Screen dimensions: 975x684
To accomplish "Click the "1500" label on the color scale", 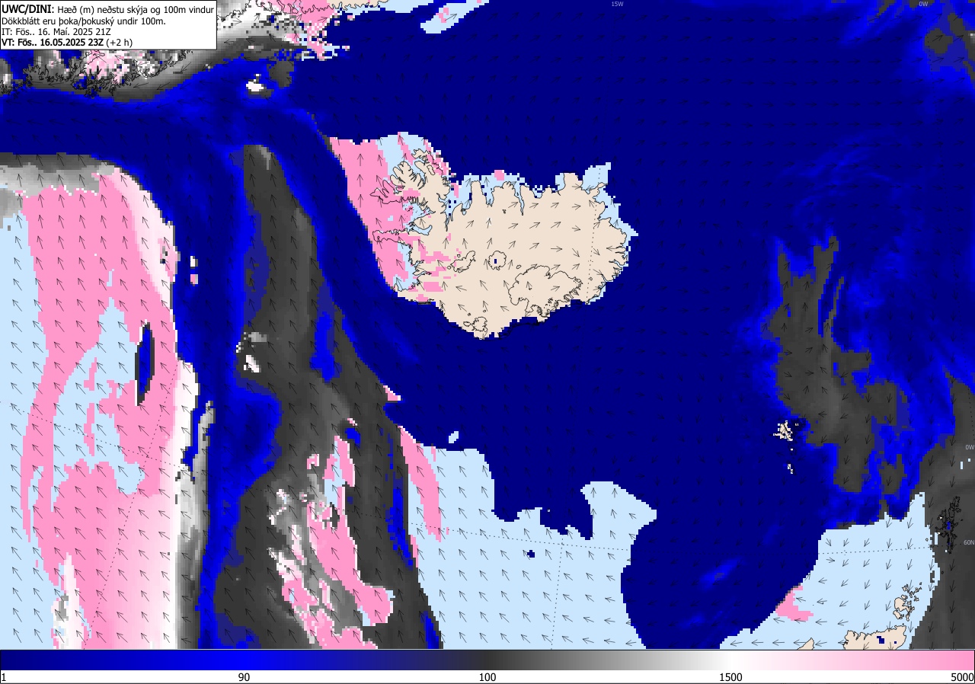I will (731, 677).
